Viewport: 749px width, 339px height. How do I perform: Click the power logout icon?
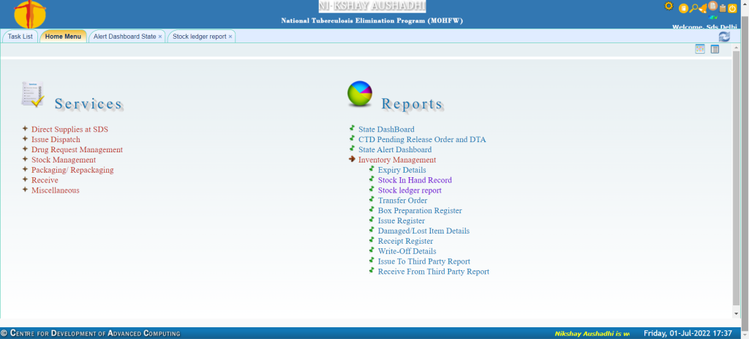pos(732,8)
